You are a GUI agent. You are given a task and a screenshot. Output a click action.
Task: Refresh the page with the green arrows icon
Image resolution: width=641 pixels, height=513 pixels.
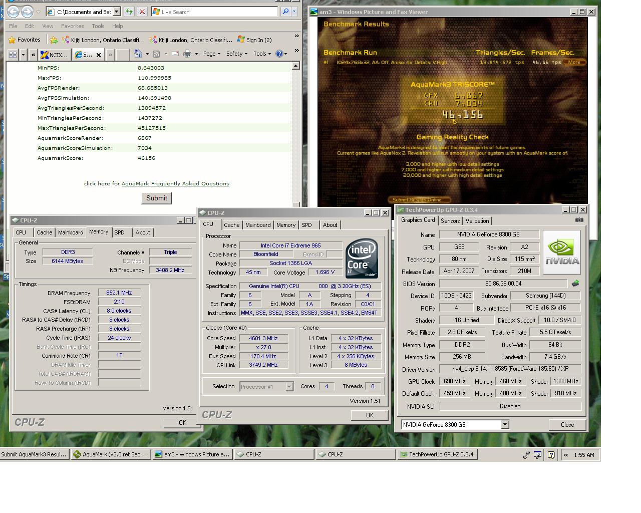(x=129, y=11)
